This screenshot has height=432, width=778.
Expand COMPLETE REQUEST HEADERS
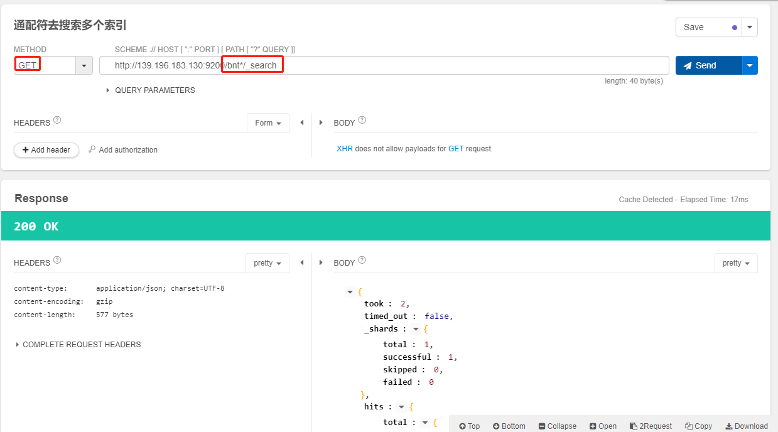(77, 345)
